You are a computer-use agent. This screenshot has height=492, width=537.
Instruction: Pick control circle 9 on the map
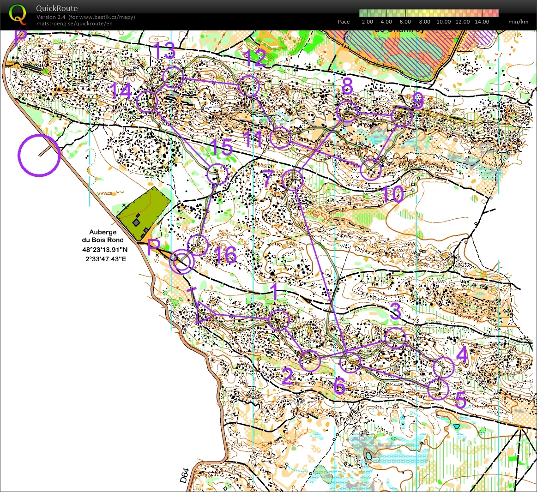[x=402, y=116]
